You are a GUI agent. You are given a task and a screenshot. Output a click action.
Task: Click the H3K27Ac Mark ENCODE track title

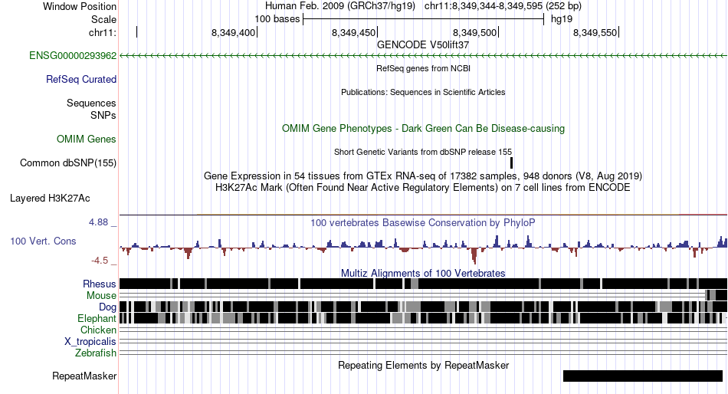tap(423, 188)
